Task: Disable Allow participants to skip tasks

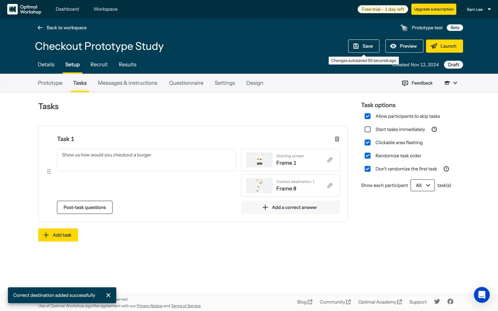Action: click(367, 116)
